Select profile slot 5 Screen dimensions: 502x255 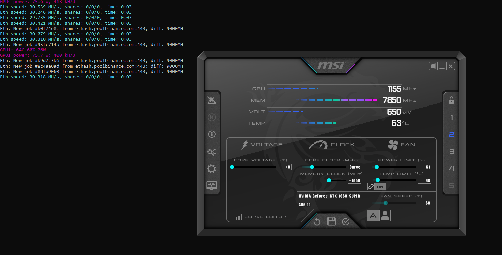pyautogui.click(x=451, y=186)
